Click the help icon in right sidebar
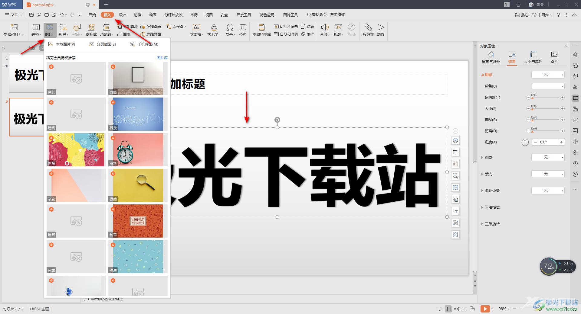This screenshot has width=581, height=314. click(575, 174)
